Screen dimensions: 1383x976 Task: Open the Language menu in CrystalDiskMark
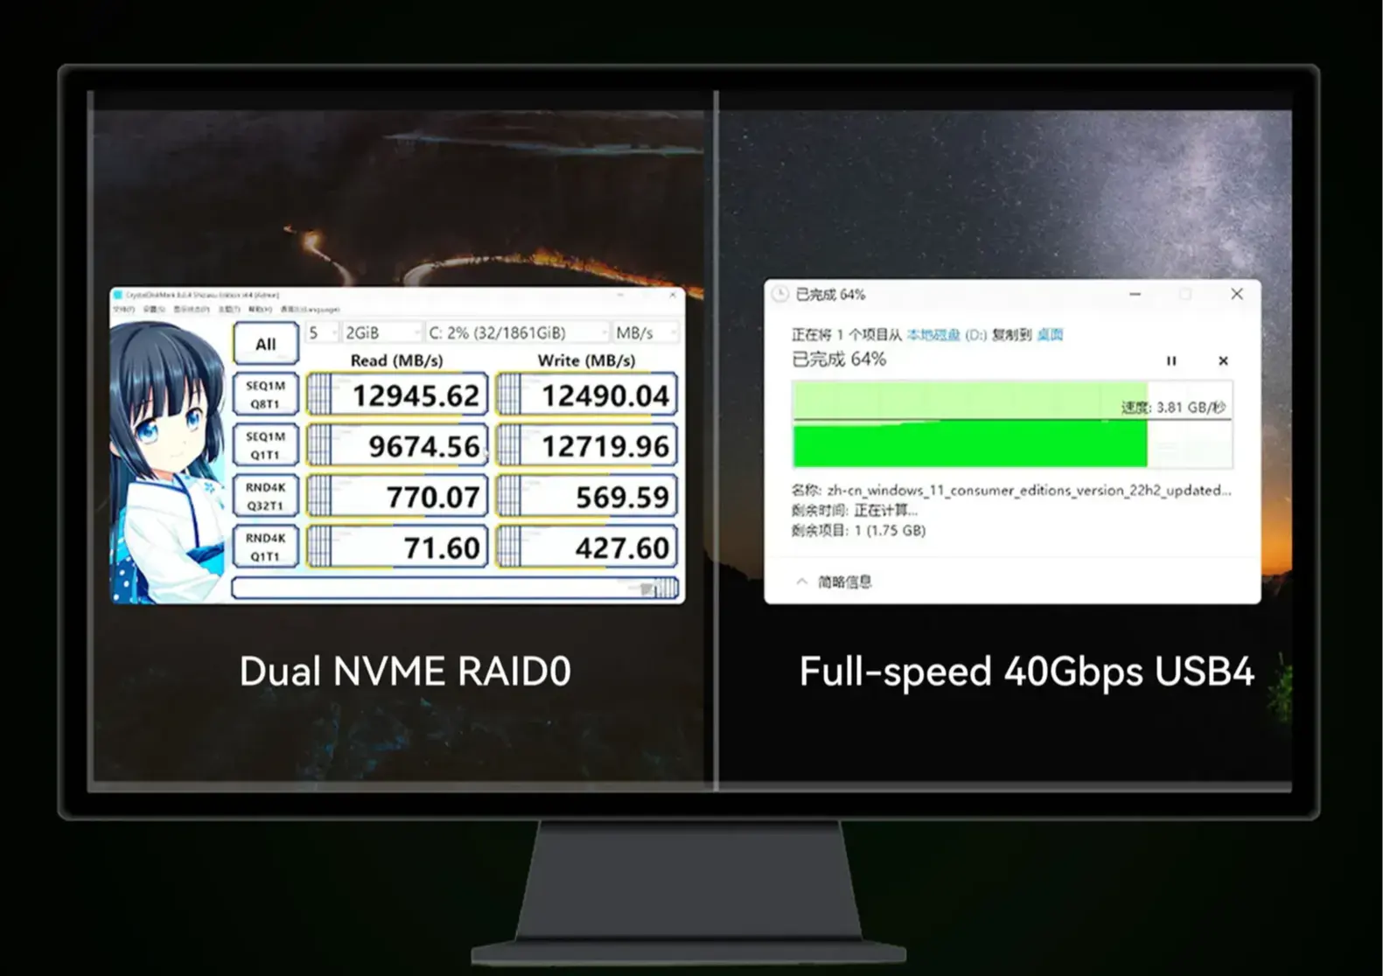coord(310,310)
